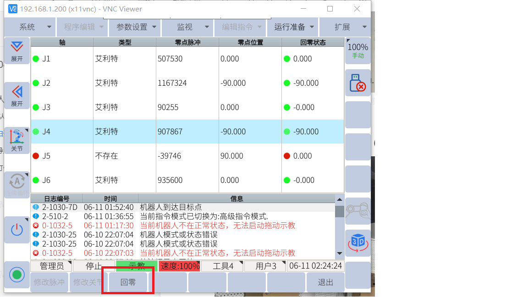528x297 pixels.
Task: Open the 3D view icon
Action: pyautogui.click(x=357, y=242)
